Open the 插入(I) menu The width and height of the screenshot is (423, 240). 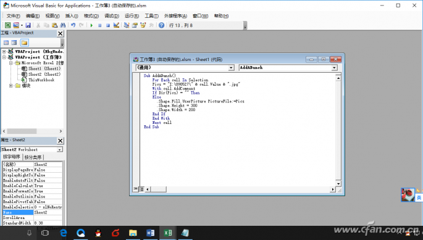[72, 16]
